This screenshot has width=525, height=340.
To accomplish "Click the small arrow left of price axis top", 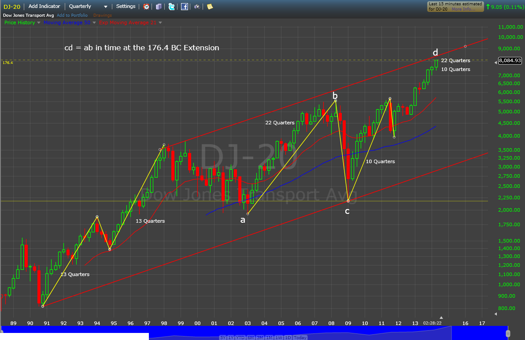I will pyautogui.click(x=495, y=62).
